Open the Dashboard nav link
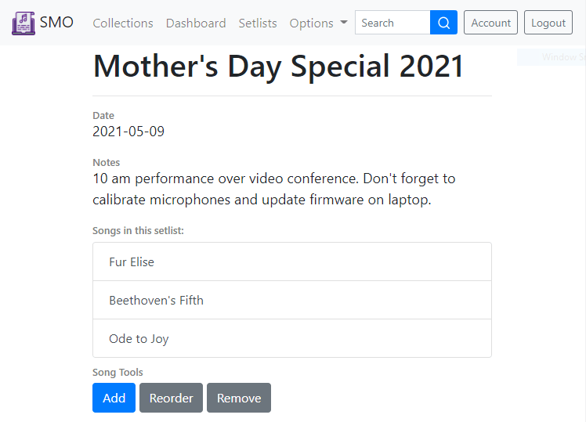 (x=196, y=23)
